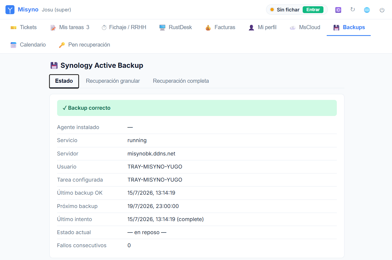
Task: Click the Facturas money bag icon
Action: (208, 27)
